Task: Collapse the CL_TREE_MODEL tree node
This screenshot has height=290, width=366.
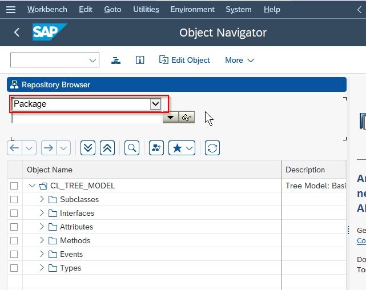Action: 32,186
